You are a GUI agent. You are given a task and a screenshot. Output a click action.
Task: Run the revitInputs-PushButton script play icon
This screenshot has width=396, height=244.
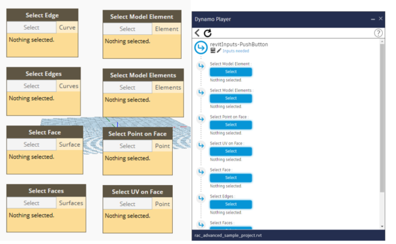(x=201, y=47)
